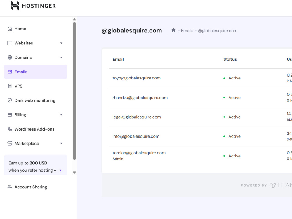Image resolution: width=292 pixels, height=219 pixels.
Task: Click the Home house icon in sidebar
Action: pos(10,29)
